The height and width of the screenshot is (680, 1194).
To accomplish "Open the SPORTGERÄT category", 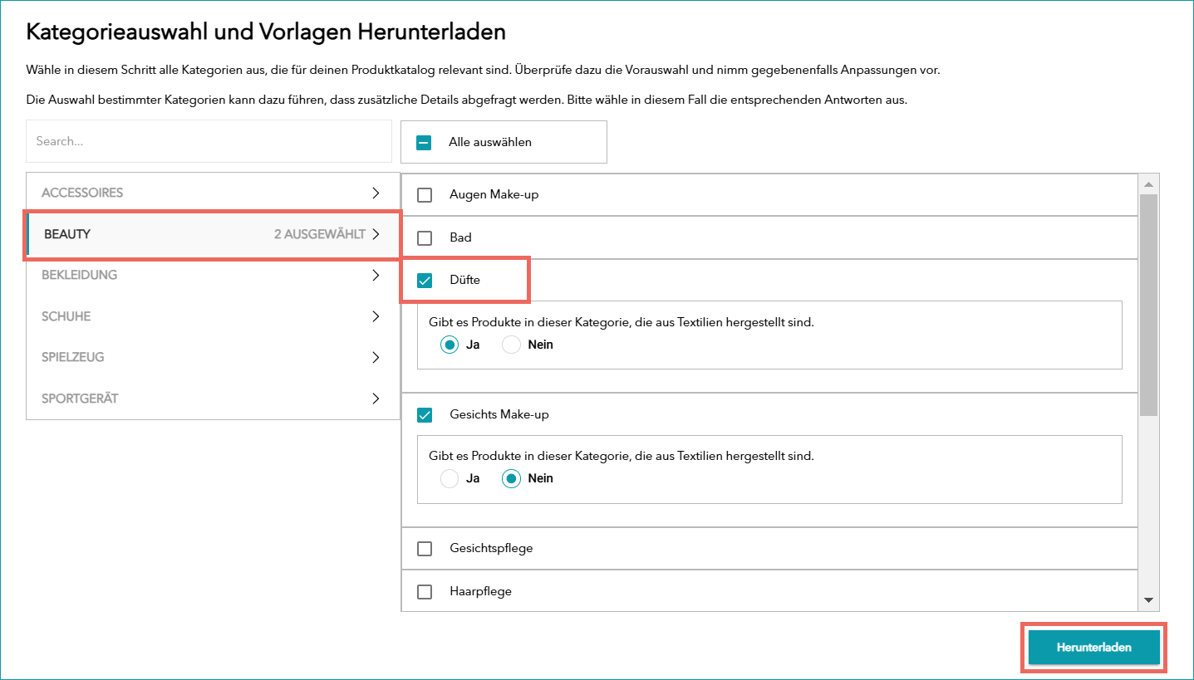I will click(x=213, y=399).
